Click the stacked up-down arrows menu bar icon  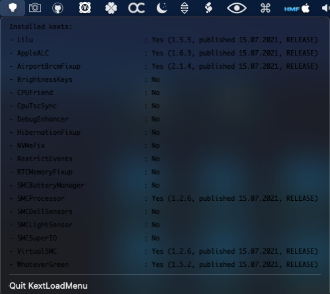pyautogui.click(x=185, y=8)
